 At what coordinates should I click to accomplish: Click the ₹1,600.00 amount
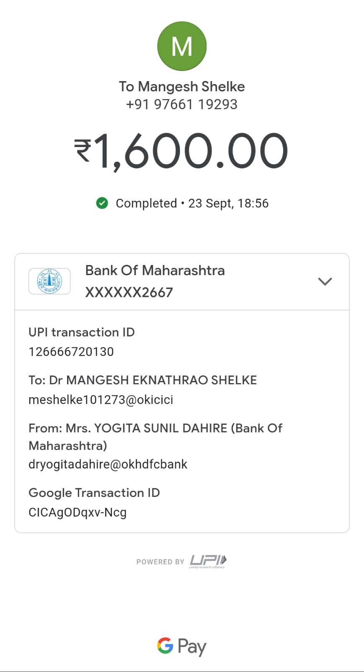click(x=182, y=151)
